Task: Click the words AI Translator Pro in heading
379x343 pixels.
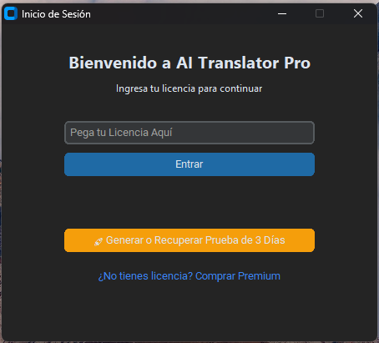Action: pos(244,63)
